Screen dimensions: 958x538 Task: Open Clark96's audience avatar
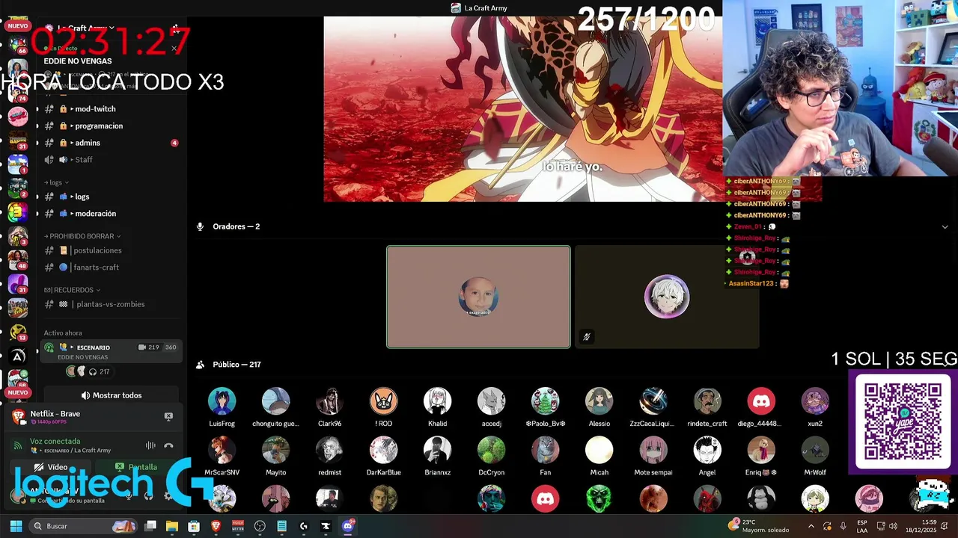pos(329,401)
